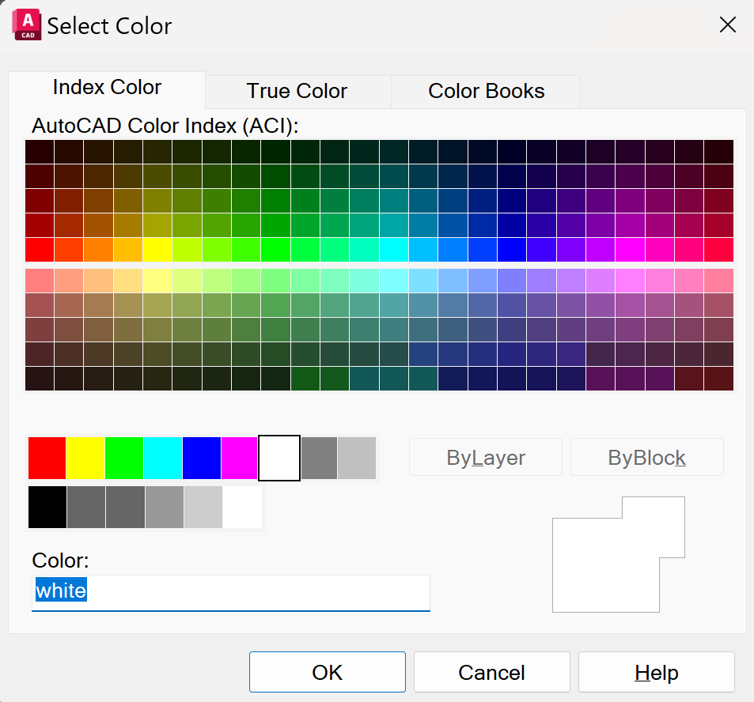Pick the bottom-right maroon swatch of ACI palette
The image size is (754, 702).
[x=719, y=379]
